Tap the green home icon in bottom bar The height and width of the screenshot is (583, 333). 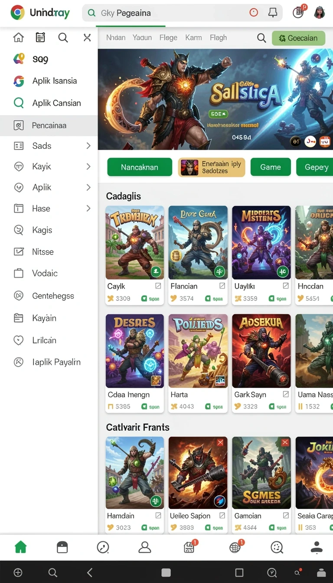pyautogui.click(x=20, y=547)
